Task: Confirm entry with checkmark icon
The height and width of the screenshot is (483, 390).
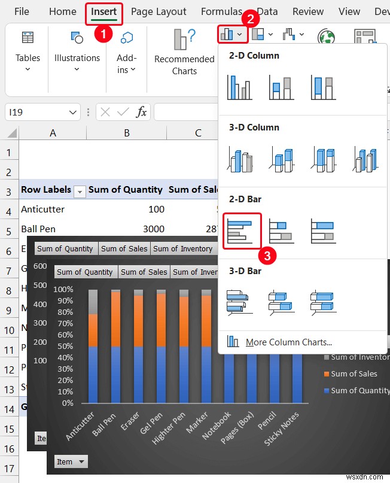Action: (x=123, y=112)
